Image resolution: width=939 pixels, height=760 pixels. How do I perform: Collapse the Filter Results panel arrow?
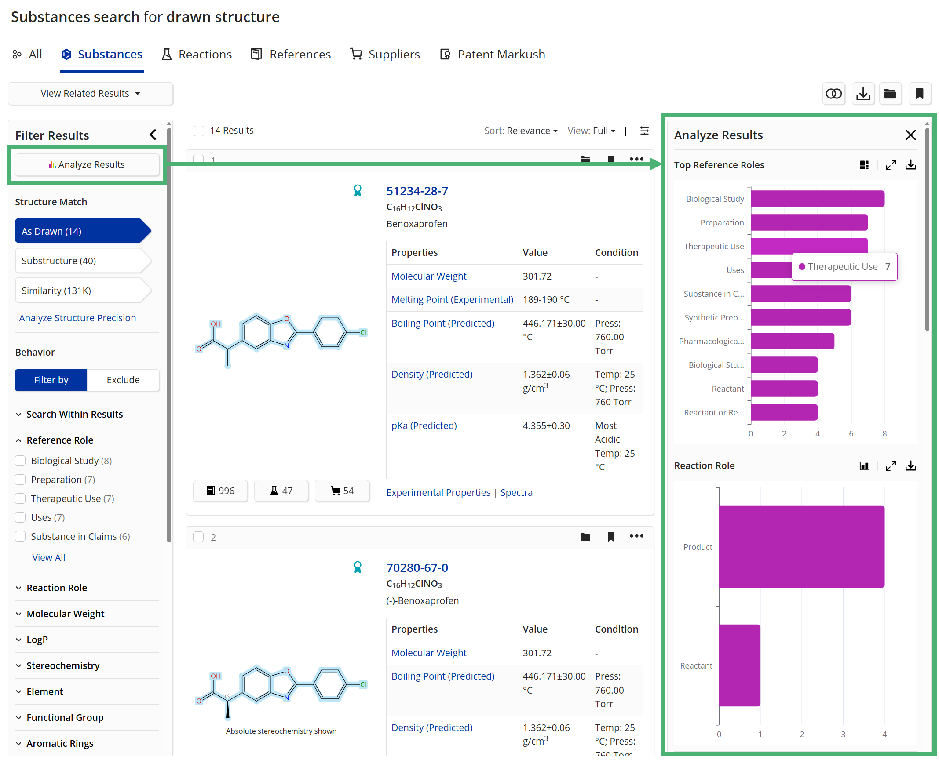[x=153, y=135]
